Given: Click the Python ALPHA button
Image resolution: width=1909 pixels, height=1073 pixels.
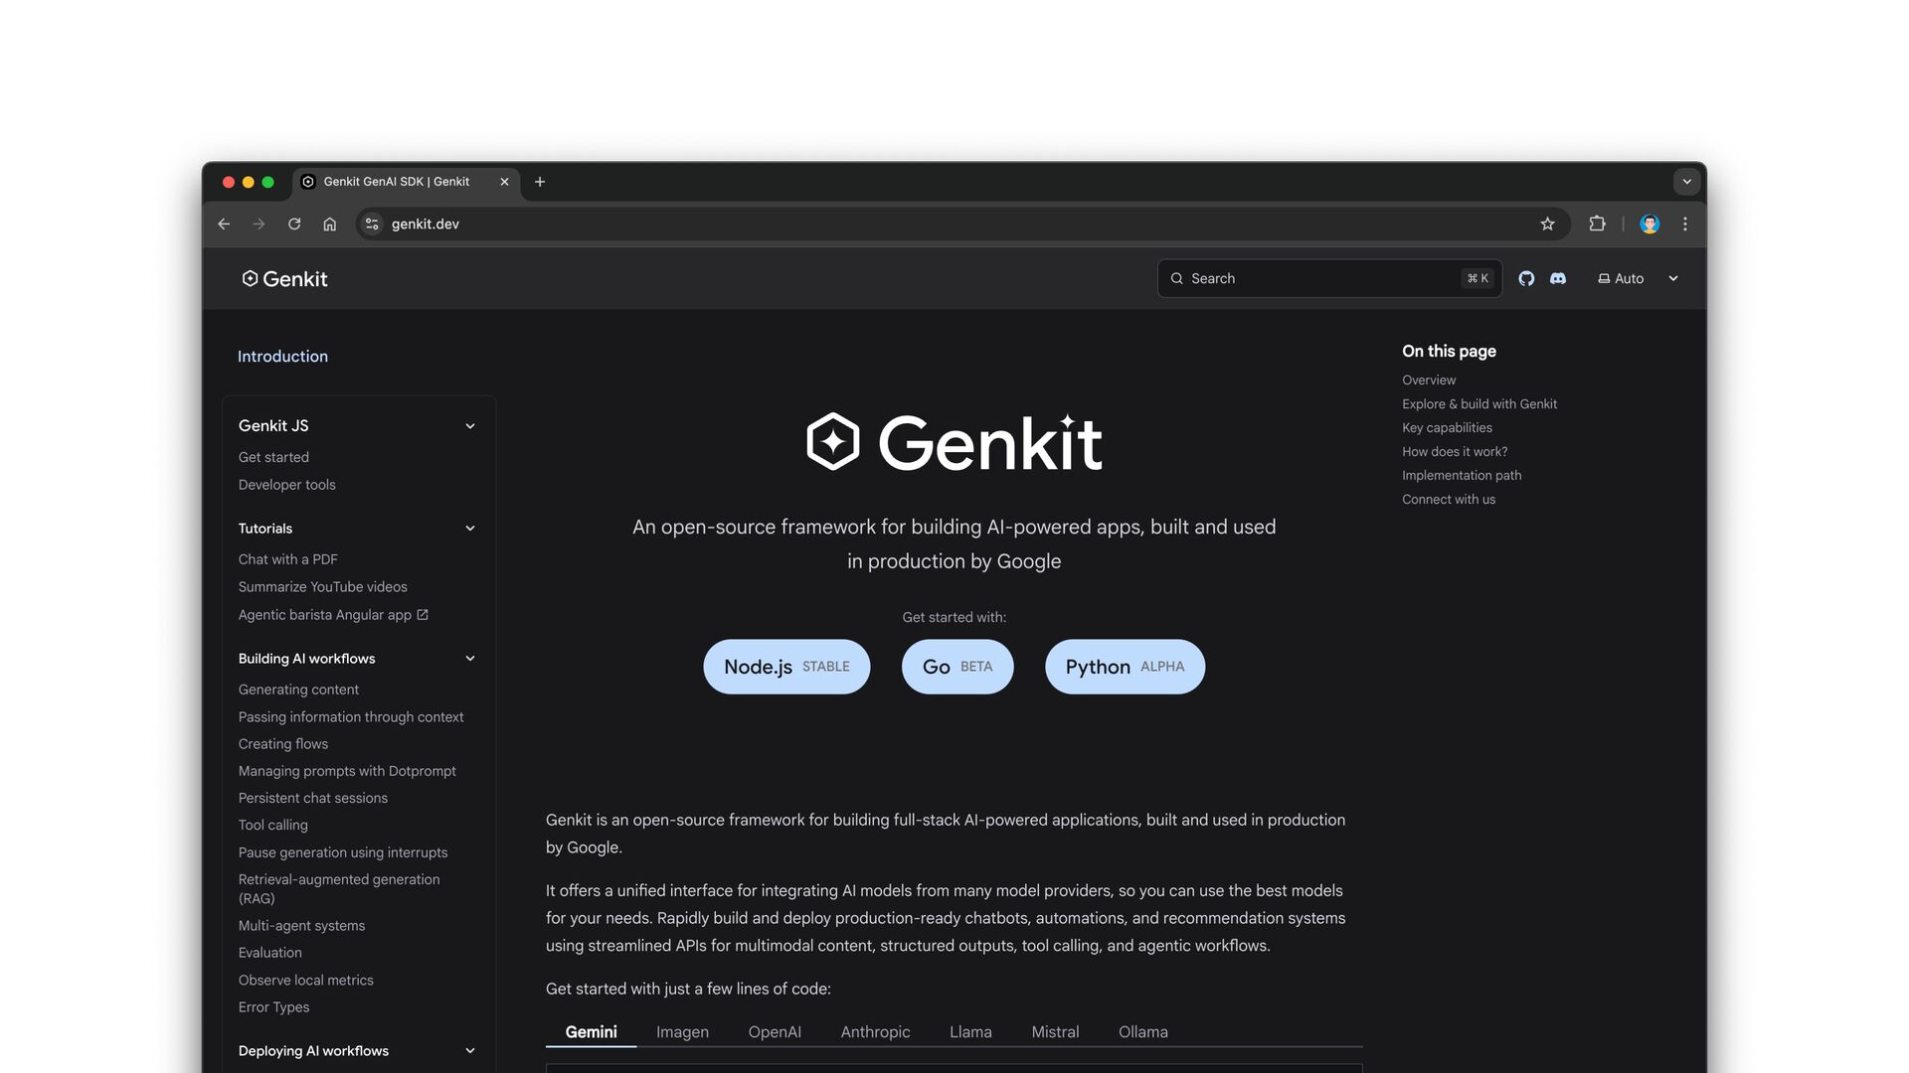Looking at the screenshot, I should coord(1125,667).
